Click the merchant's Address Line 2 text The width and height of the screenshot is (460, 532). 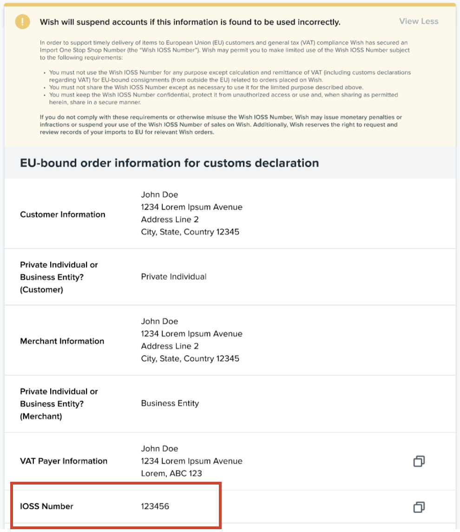pos(170,346)
